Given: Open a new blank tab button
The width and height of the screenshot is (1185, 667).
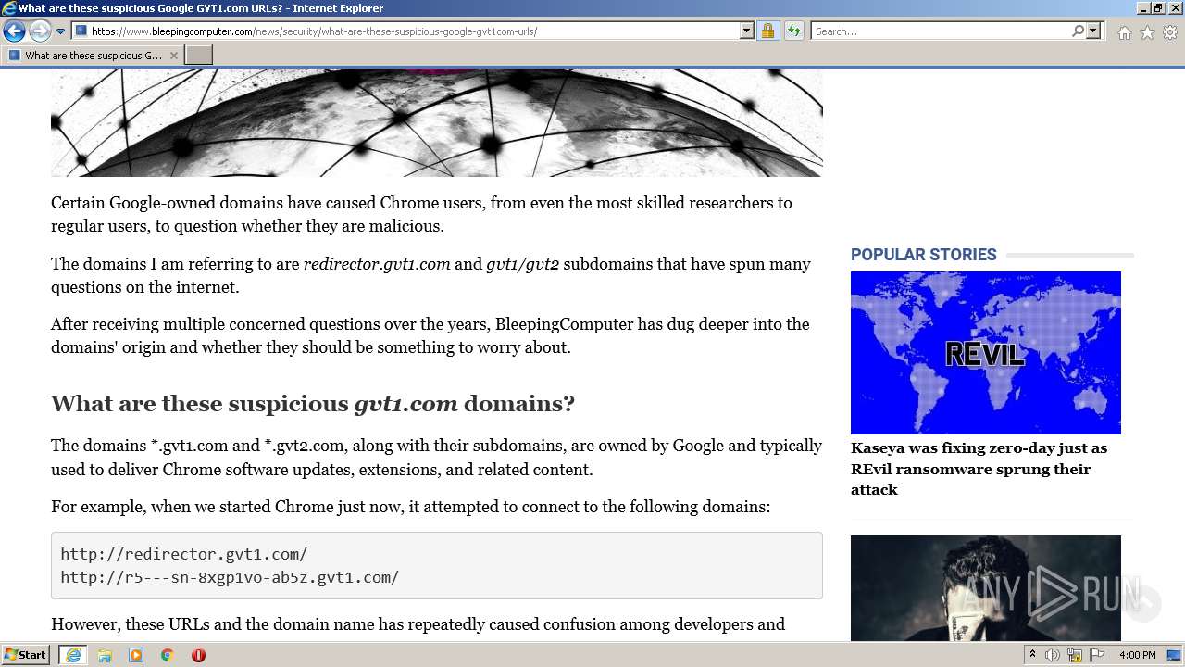Looking at the screenshot, I should pyautogui.click(x=199, y=56).
